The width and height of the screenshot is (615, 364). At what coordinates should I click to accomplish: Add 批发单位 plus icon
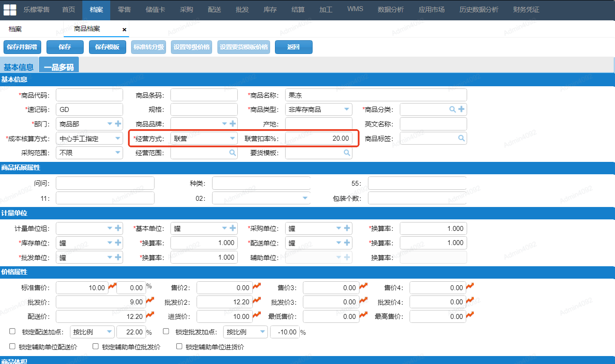118,257
